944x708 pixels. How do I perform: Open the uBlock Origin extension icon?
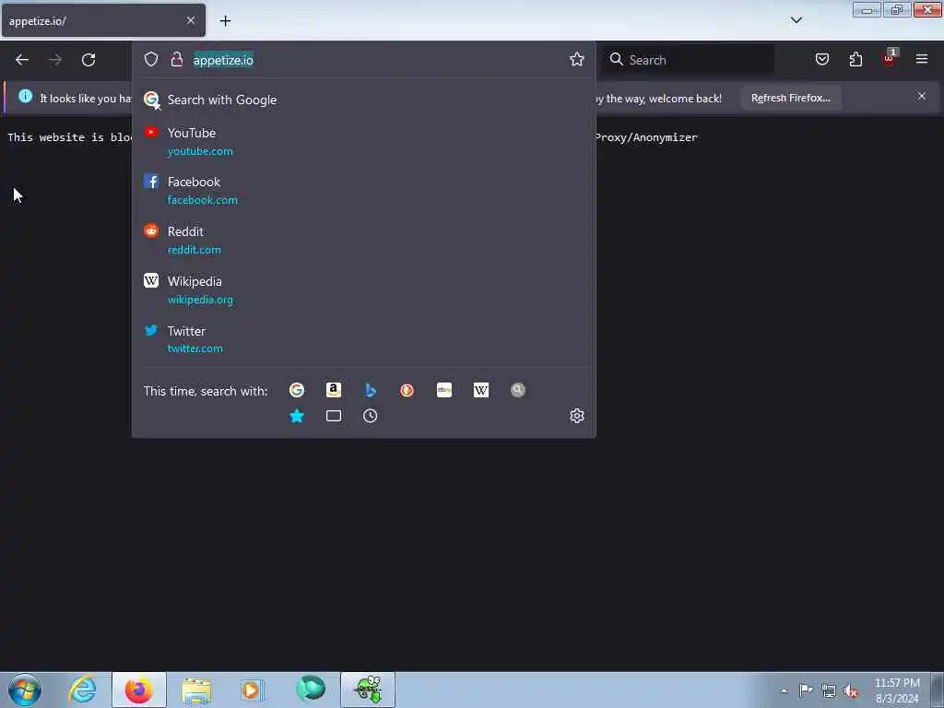point(890,58)
